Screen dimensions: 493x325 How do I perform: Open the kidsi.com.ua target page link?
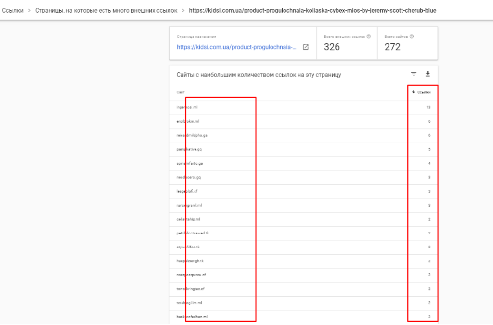(x=236, y=47)
